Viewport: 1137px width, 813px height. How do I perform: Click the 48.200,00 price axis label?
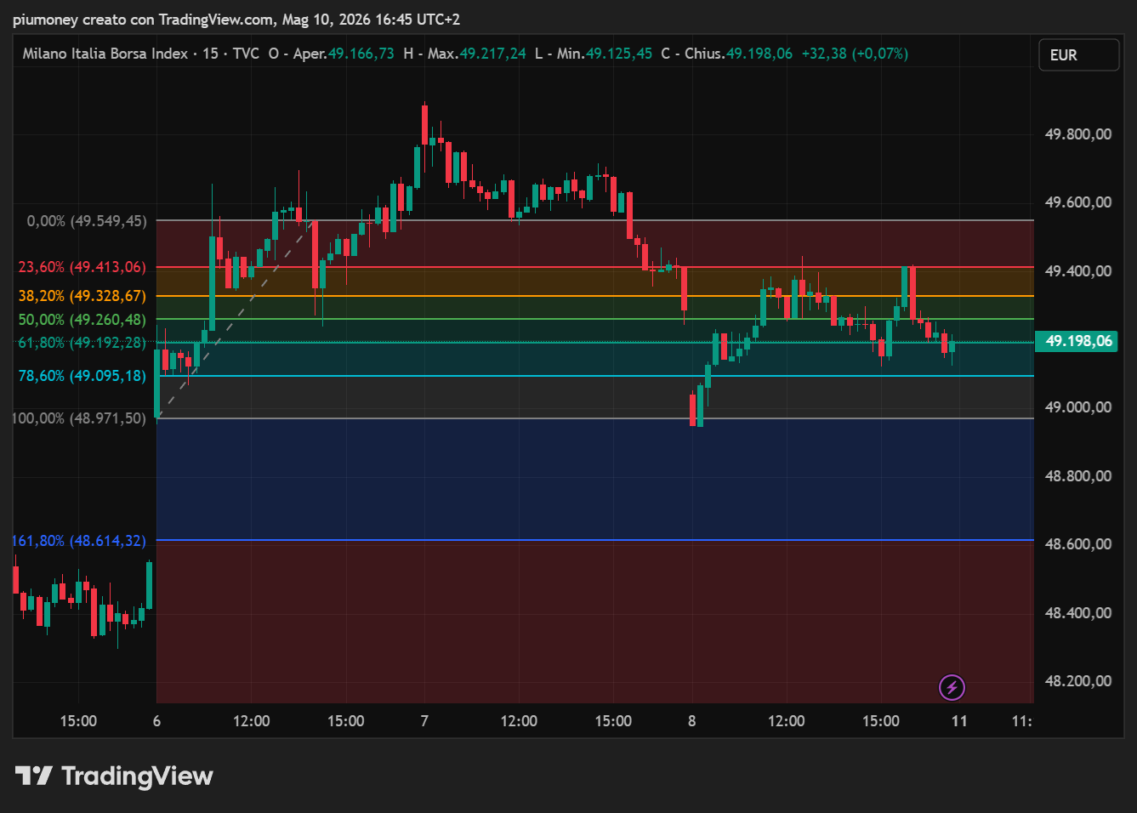[1078, 681]
